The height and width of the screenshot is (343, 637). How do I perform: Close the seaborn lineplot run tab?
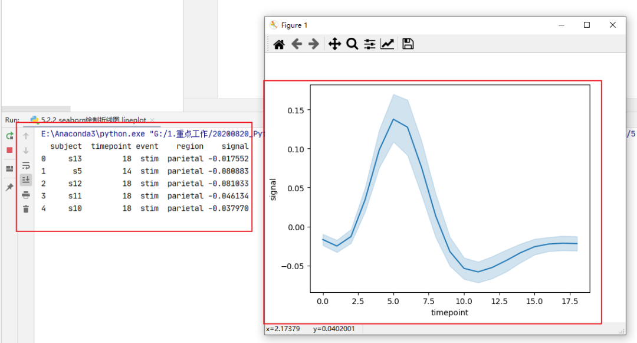pyautogui.click(x=152, y=120)
